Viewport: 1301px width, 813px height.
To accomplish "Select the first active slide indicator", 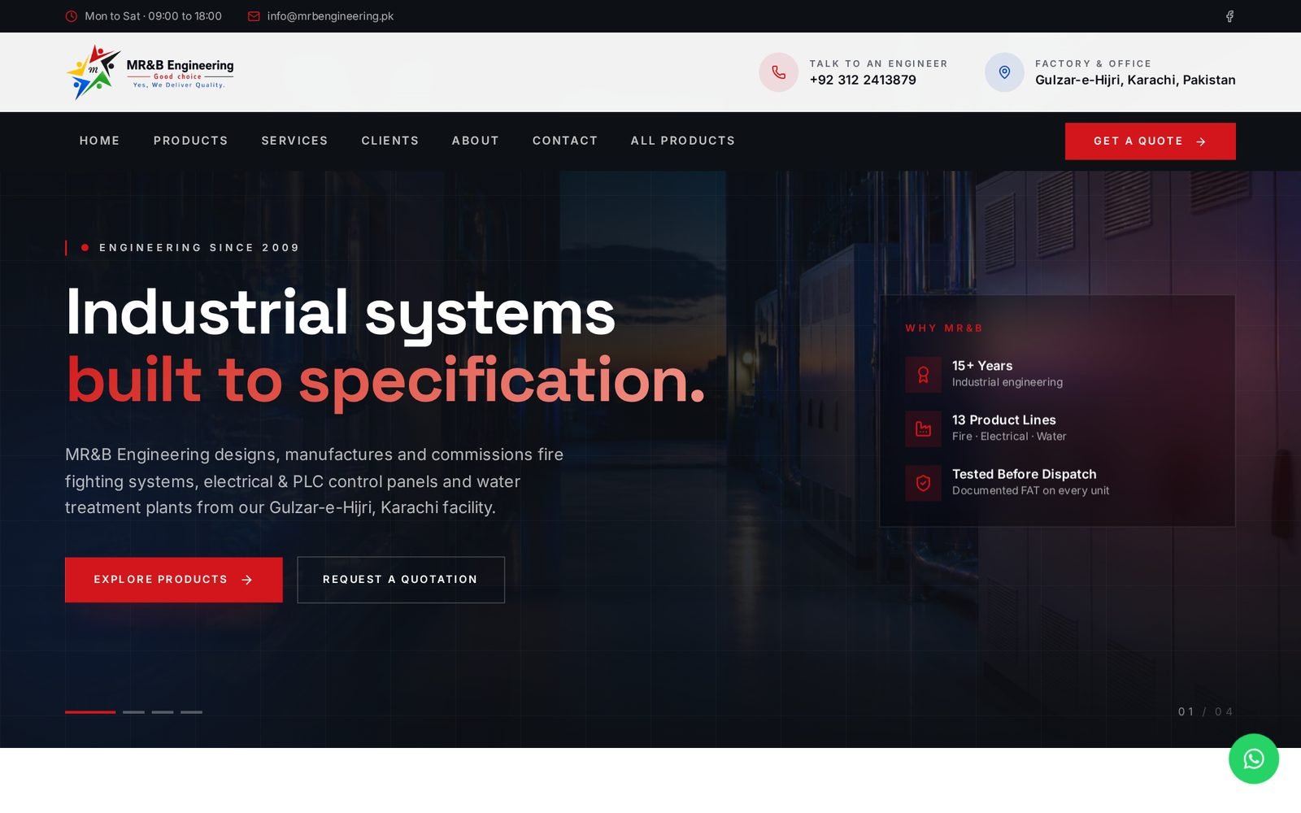I will [x=90, y=712].
